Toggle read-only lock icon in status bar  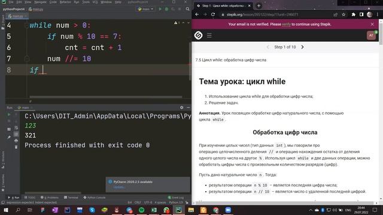(187, 202)
